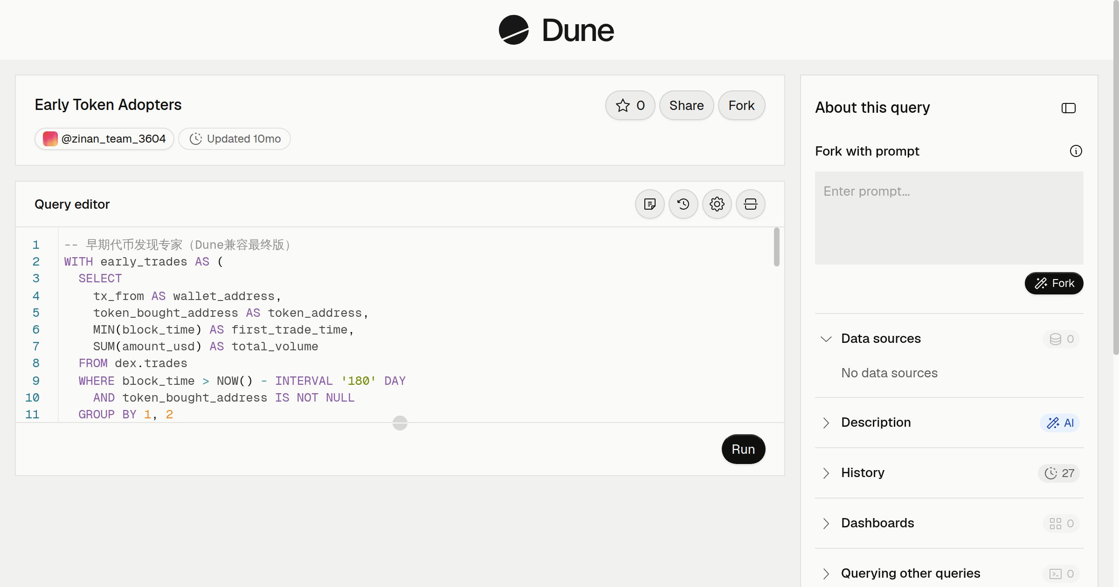Click the 'FROM dex.trades' code line

(x=133, y=363)
